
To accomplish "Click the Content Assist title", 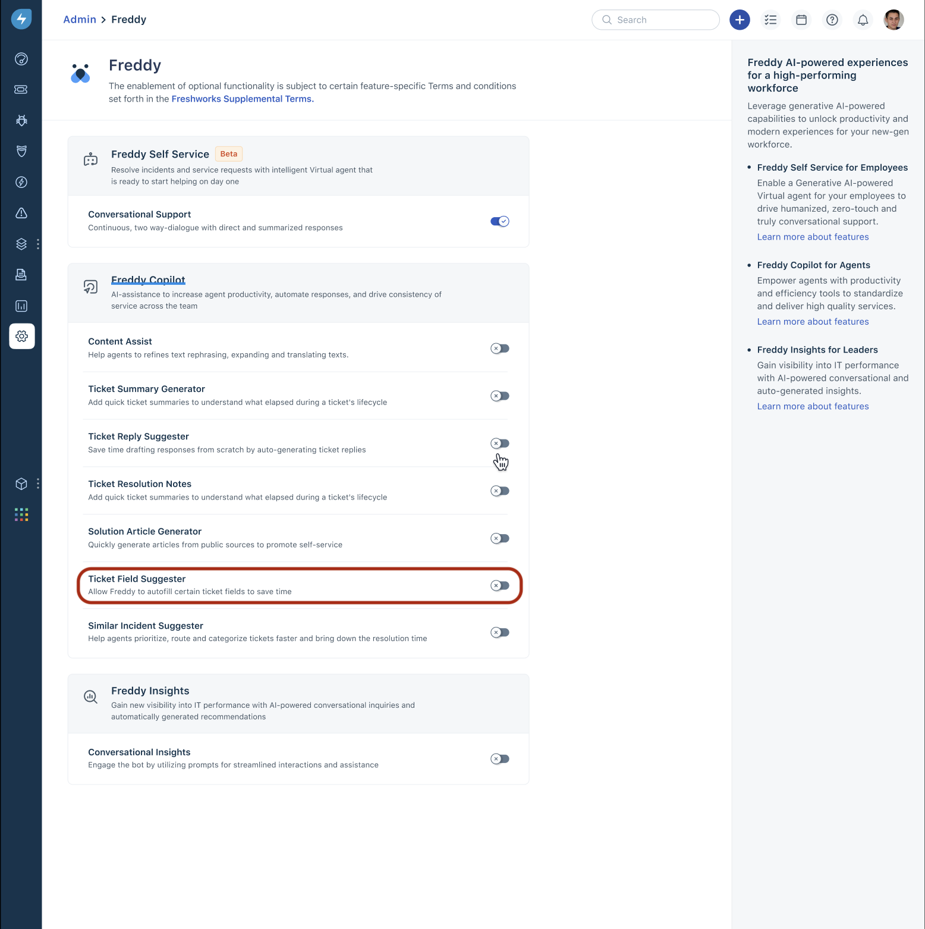I will (120, 341).
